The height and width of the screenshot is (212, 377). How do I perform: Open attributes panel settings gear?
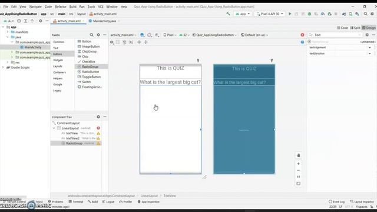click(367, 35)
